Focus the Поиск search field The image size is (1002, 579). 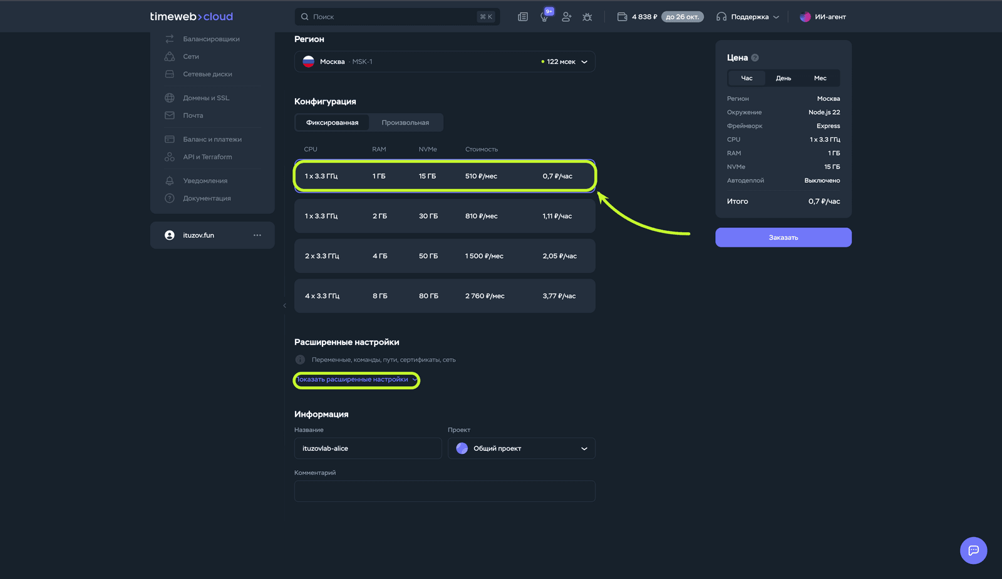tap(397, 17)
